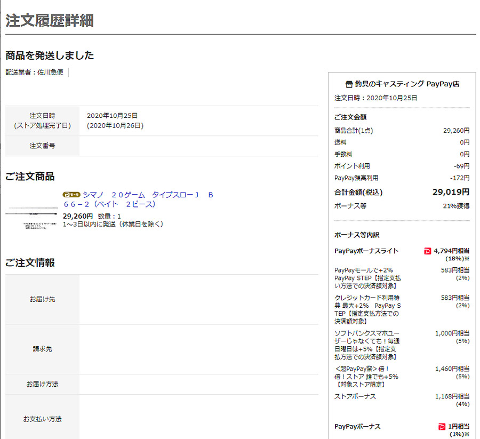The image size is (480, 439).
Task: Click the 請求先 row label
Action: (x=42, y=349)
